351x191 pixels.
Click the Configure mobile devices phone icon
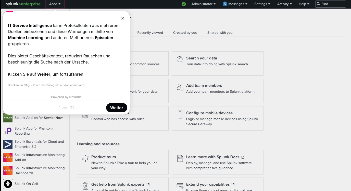[180, 115]
